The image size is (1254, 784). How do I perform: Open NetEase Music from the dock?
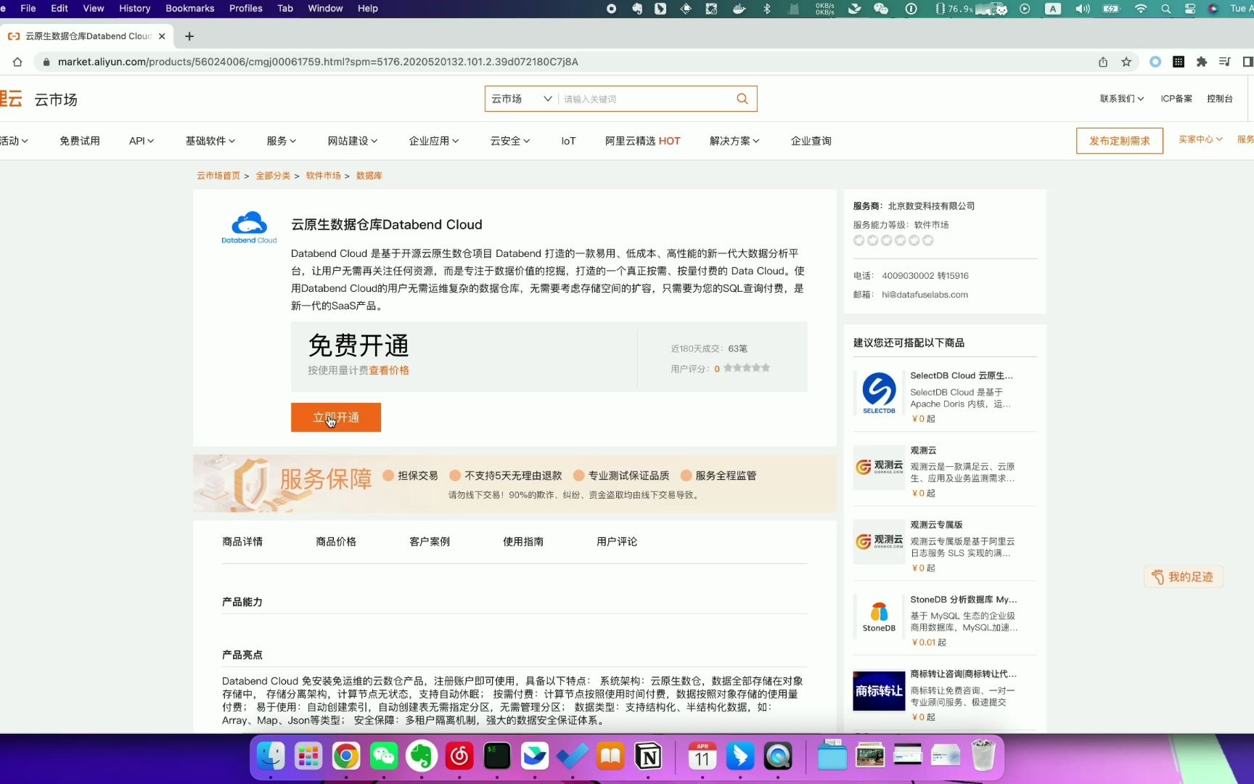(x=459, y=756)
